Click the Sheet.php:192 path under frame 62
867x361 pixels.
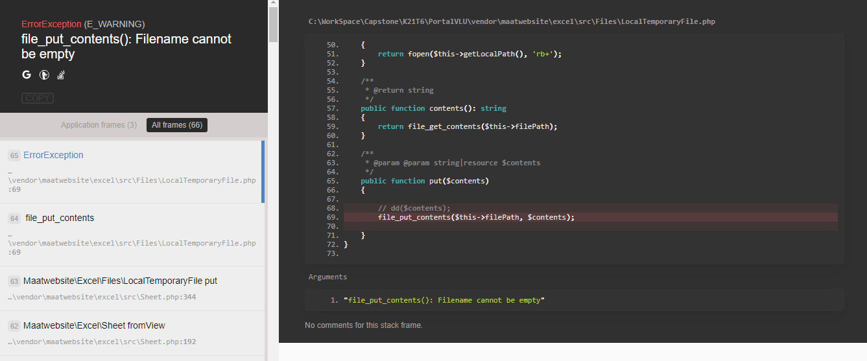102,342
